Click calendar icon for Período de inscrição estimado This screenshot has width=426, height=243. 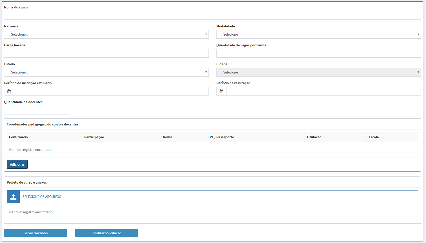pyautogui.click(x=9, y=91)
